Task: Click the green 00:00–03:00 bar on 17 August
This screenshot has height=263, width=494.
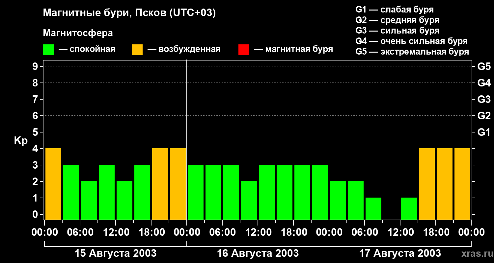Action: point(338,200)
